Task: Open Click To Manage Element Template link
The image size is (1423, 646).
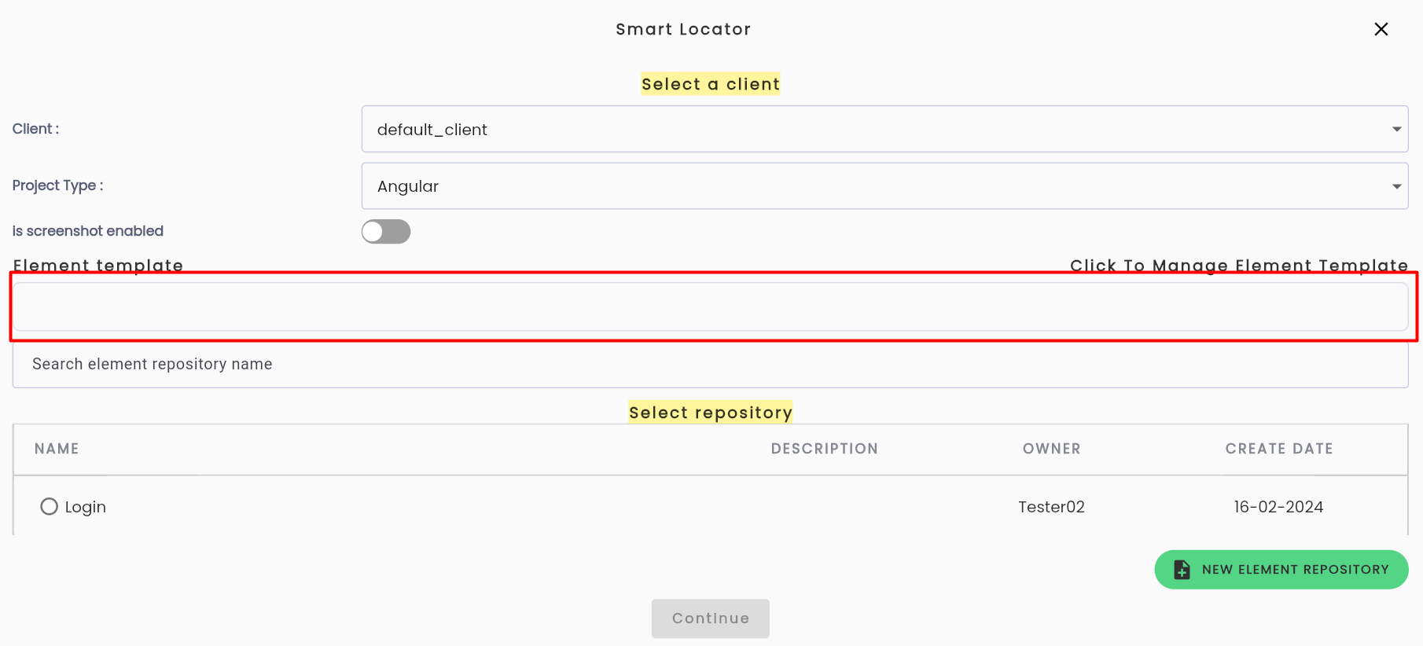Action: tap(1239, 266)
